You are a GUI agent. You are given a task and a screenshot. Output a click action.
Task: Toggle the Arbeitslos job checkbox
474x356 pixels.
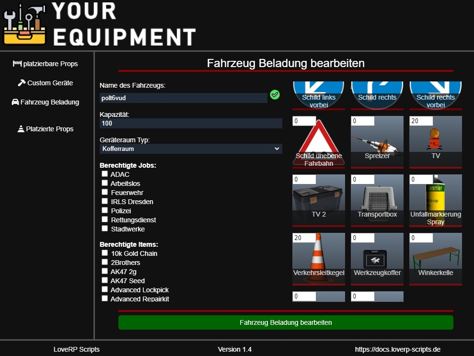coord(104,183)
